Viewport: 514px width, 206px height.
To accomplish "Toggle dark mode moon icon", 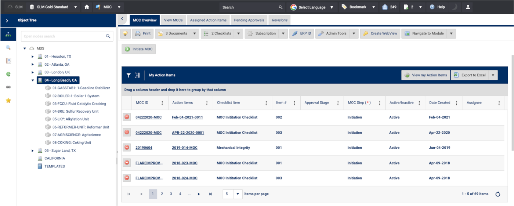I will [454, 7].
